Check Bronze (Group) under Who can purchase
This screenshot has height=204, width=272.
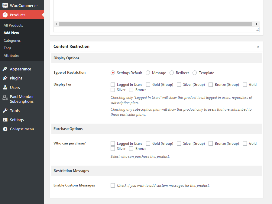click(x=211, y=144)
